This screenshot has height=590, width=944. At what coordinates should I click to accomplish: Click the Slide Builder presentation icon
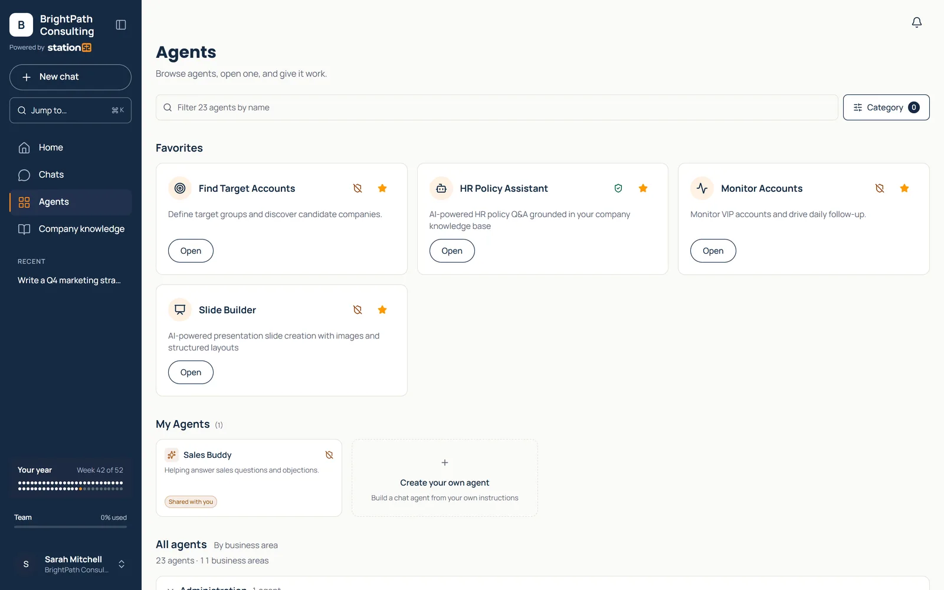pos(180,310)
